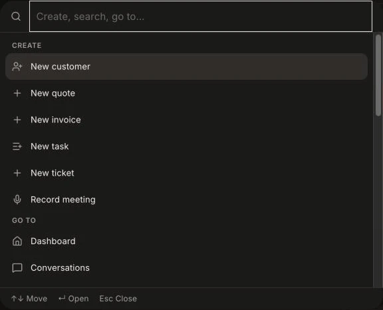This screenshot has height=310, width=383.
Task: Click the plus icon beside New quote
Action: tap(17, 93)
